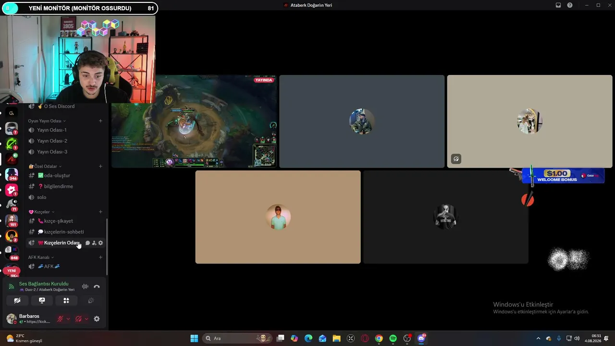This screenshot has height=346, width=615.
Task: Open the Windows Start menu
Action: [194, 338]
